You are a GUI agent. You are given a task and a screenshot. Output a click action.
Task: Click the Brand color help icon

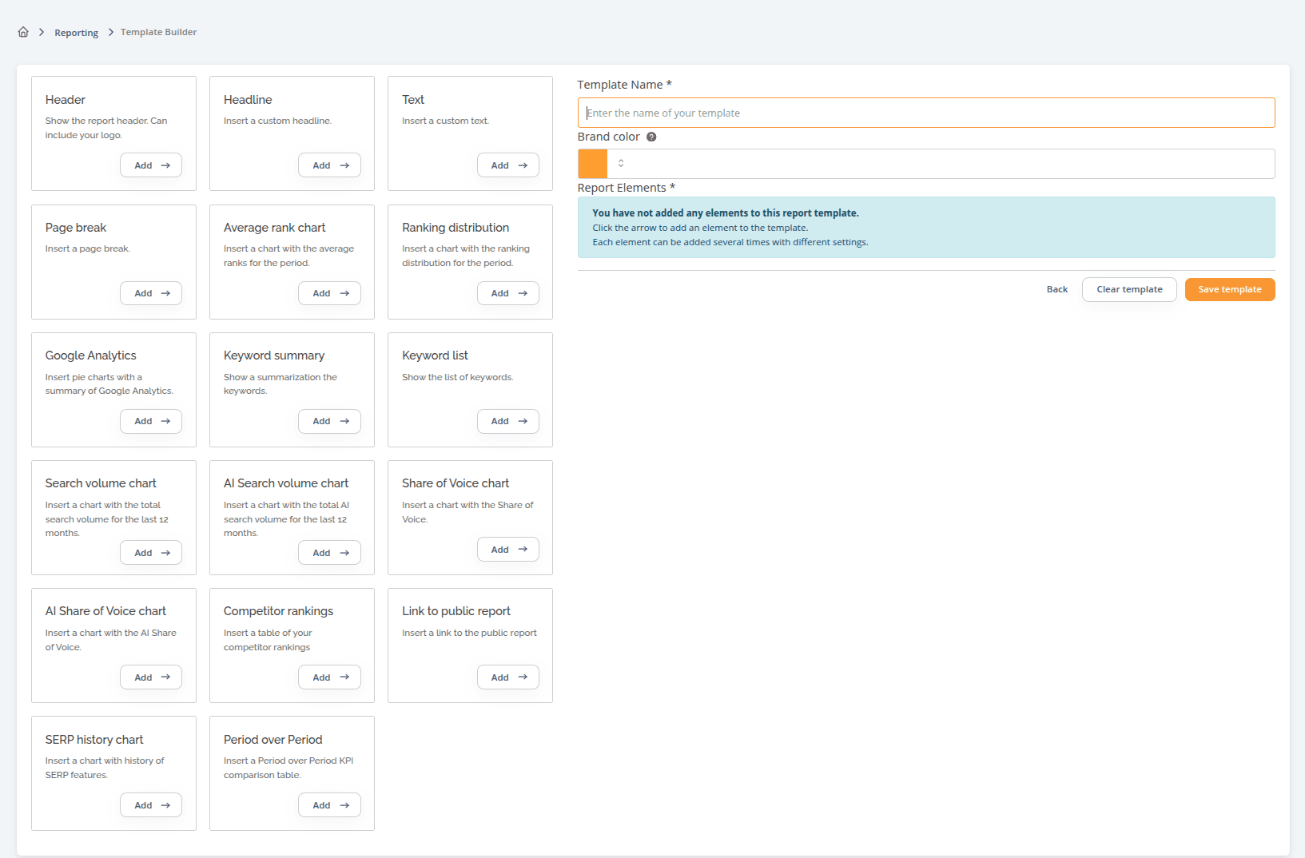pos(651,137)
